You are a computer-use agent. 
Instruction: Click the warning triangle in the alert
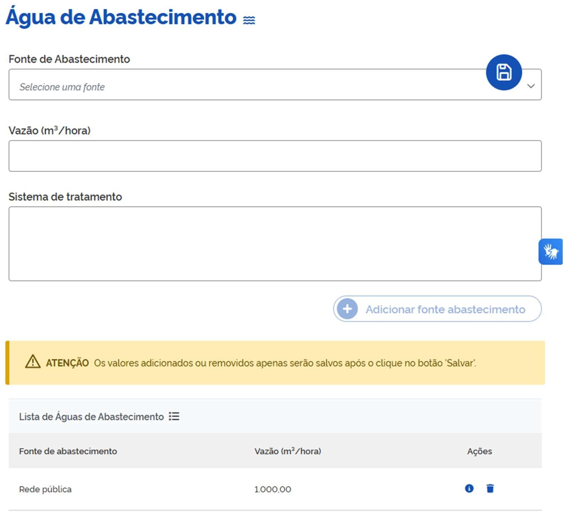[x=33, y=362]
